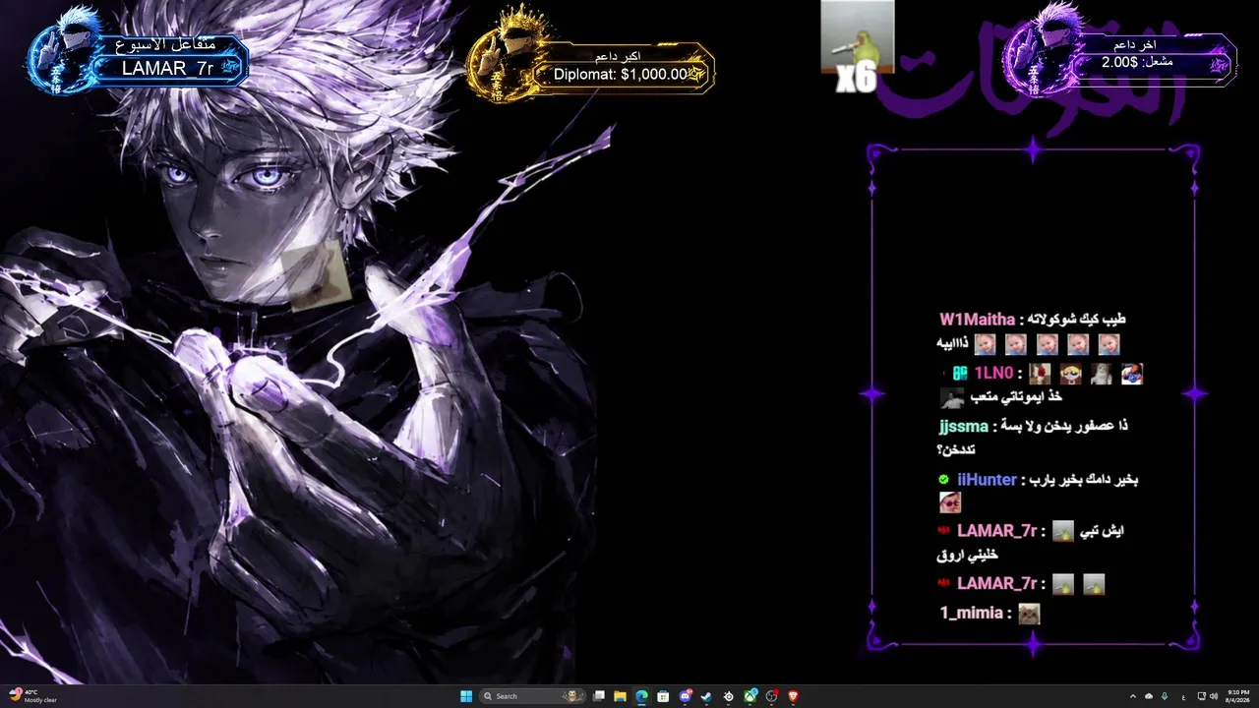
Task: Click the bird image with x6 counter
Action: [858, 46]
